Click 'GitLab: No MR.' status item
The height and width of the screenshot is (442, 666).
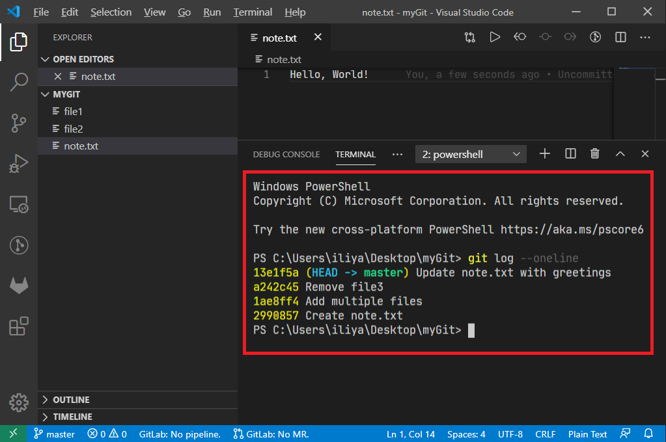[x=271, y=434]
